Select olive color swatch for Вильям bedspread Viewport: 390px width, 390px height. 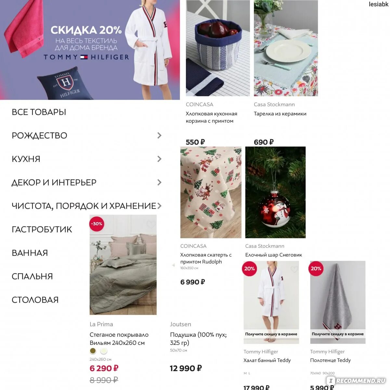point(93,351)
